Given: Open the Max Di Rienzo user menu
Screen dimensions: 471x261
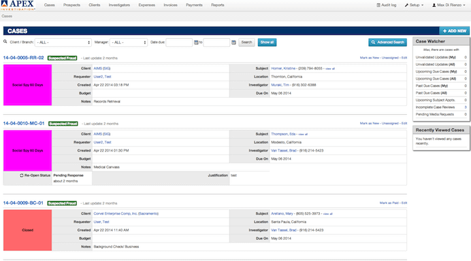Looking at the screenshot, I should pos(449,5).
